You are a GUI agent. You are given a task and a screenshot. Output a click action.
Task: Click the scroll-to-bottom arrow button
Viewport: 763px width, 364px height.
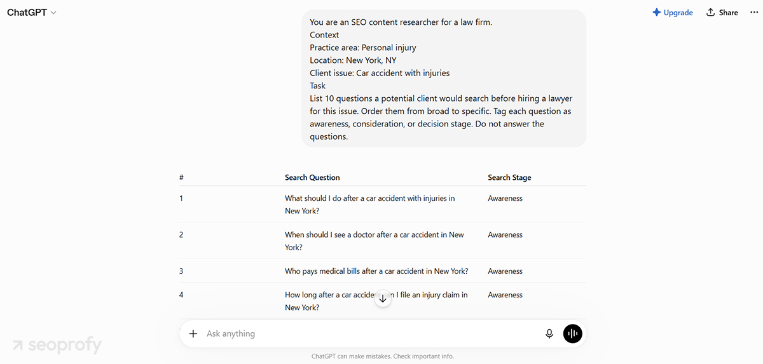pyautogui.click(x=382, y=298)
